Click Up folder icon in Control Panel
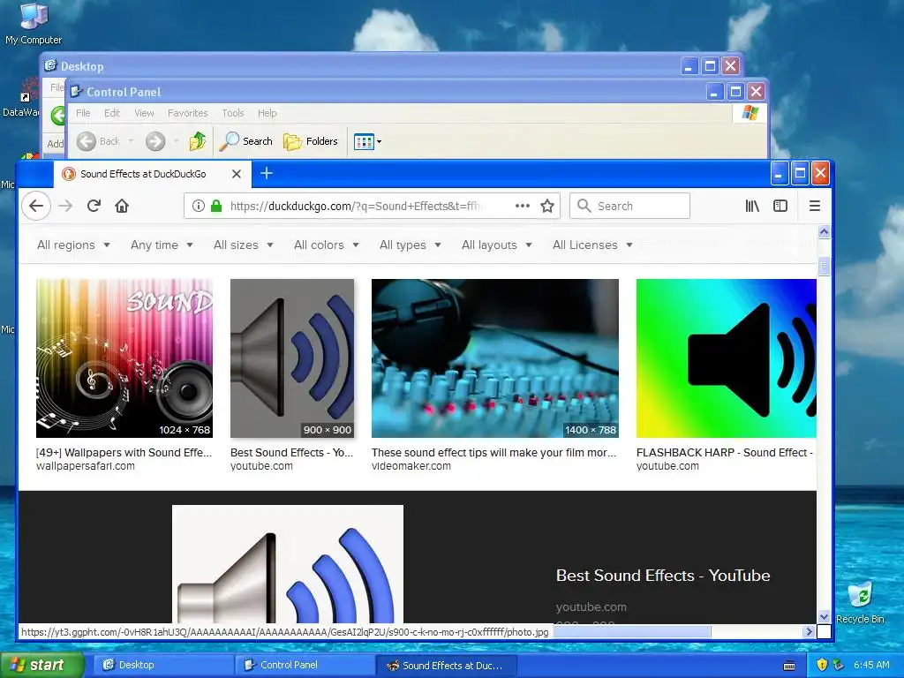The height and width of the screenshot is (678, 904). tap(198, 141)
